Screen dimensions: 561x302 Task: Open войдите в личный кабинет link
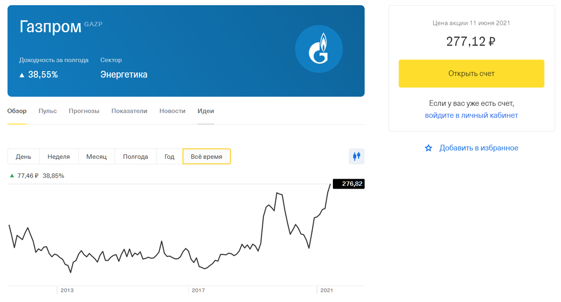pos(471,115)
